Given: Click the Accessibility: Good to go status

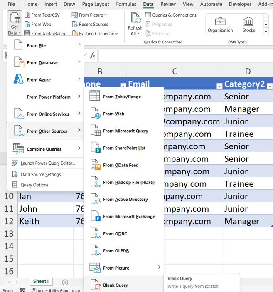Looking at the screenshot, I should click(56, 290).
